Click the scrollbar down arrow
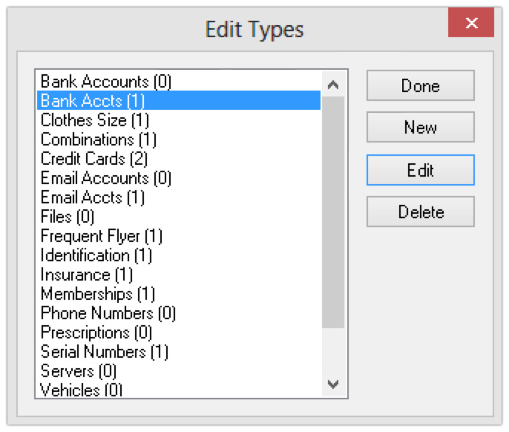509x432 pixels. coord(333,384)
